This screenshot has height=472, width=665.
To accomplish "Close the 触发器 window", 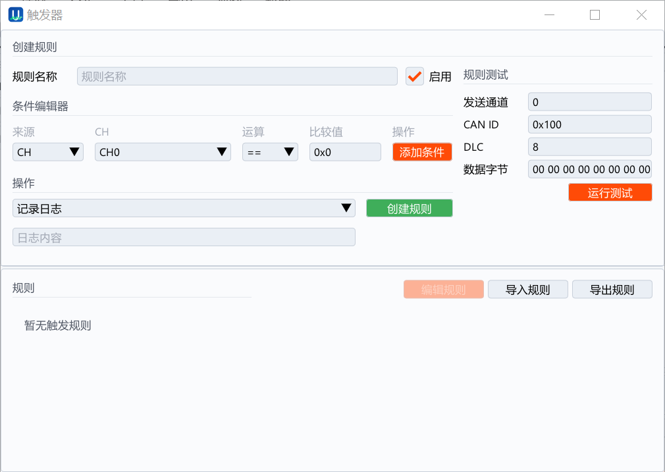I will coord(641,15).
